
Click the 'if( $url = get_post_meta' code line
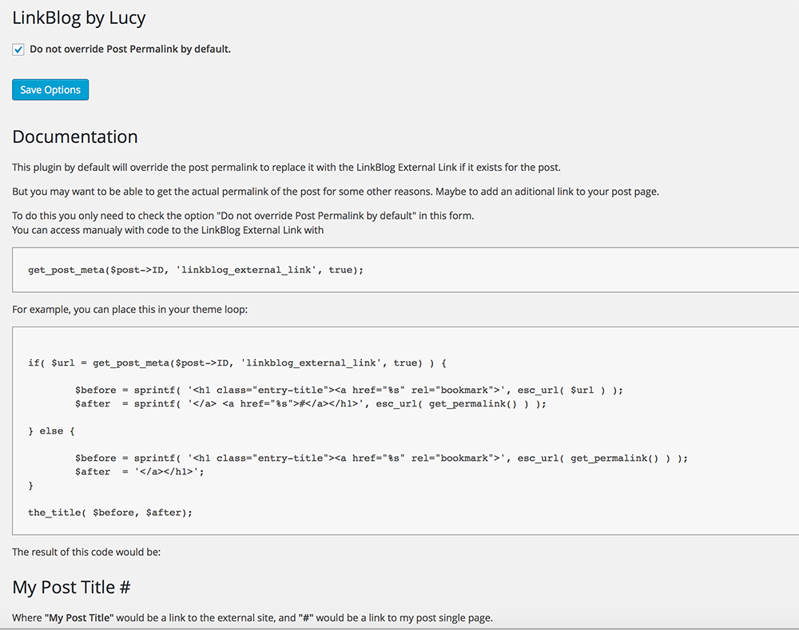point(237,363)
